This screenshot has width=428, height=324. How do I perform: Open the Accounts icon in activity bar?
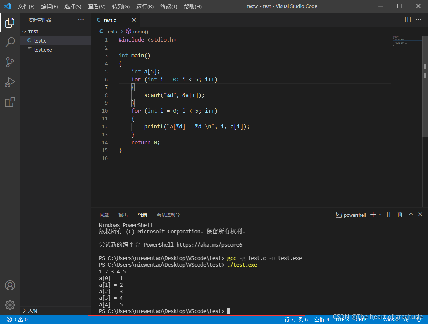tap(10, 285)
